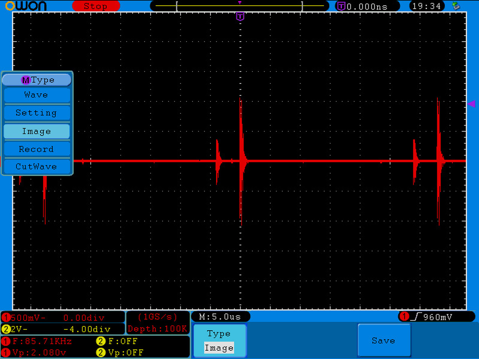Screen dimensions: 479x359
Task: Click the 19:34 clock display
Action: (427, 6)
